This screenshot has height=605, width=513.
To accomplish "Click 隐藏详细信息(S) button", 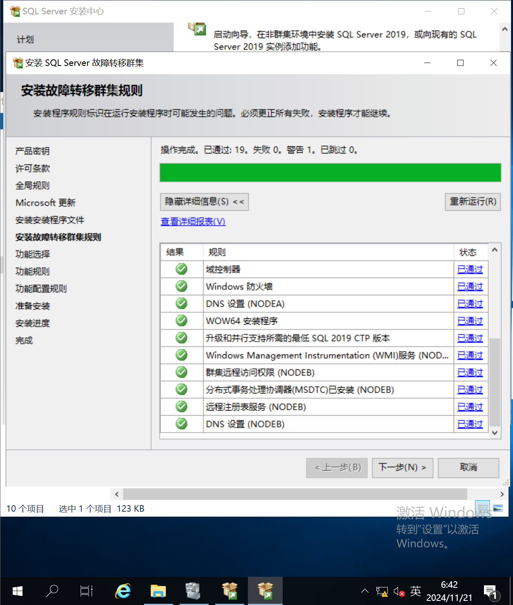I will tap(204, 202).
